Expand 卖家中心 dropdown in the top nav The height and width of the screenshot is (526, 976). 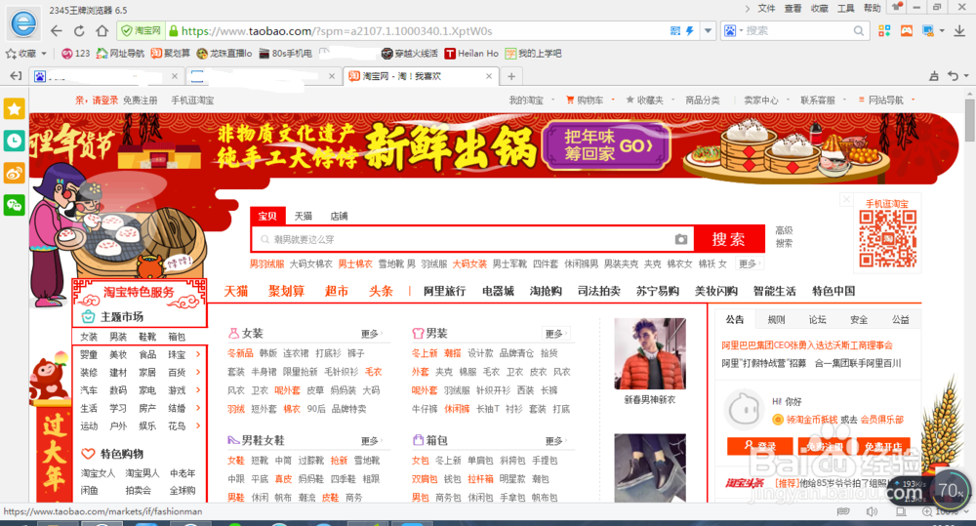788,100
